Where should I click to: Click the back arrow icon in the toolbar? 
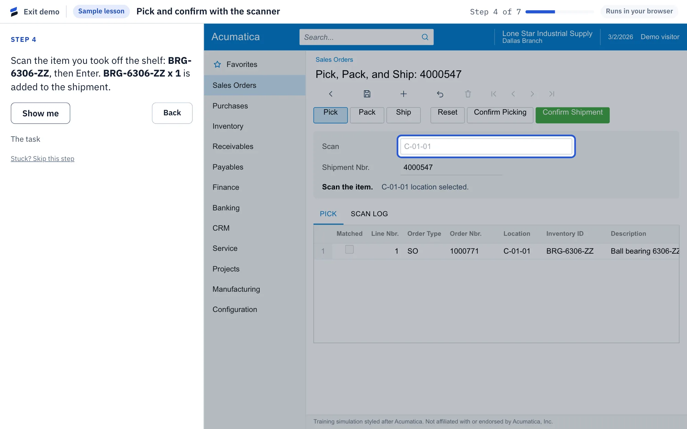tap(331, 94)
